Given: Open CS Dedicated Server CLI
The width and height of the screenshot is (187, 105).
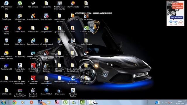Looking at the screenshot, I should 33,67.
